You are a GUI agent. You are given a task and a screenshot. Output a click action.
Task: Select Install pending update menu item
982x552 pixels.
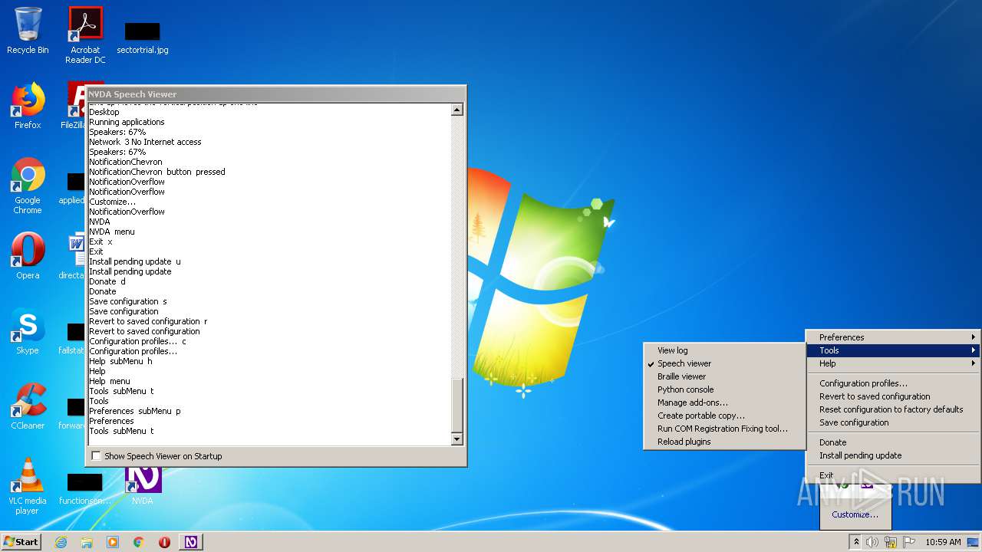tap(893, 455)
